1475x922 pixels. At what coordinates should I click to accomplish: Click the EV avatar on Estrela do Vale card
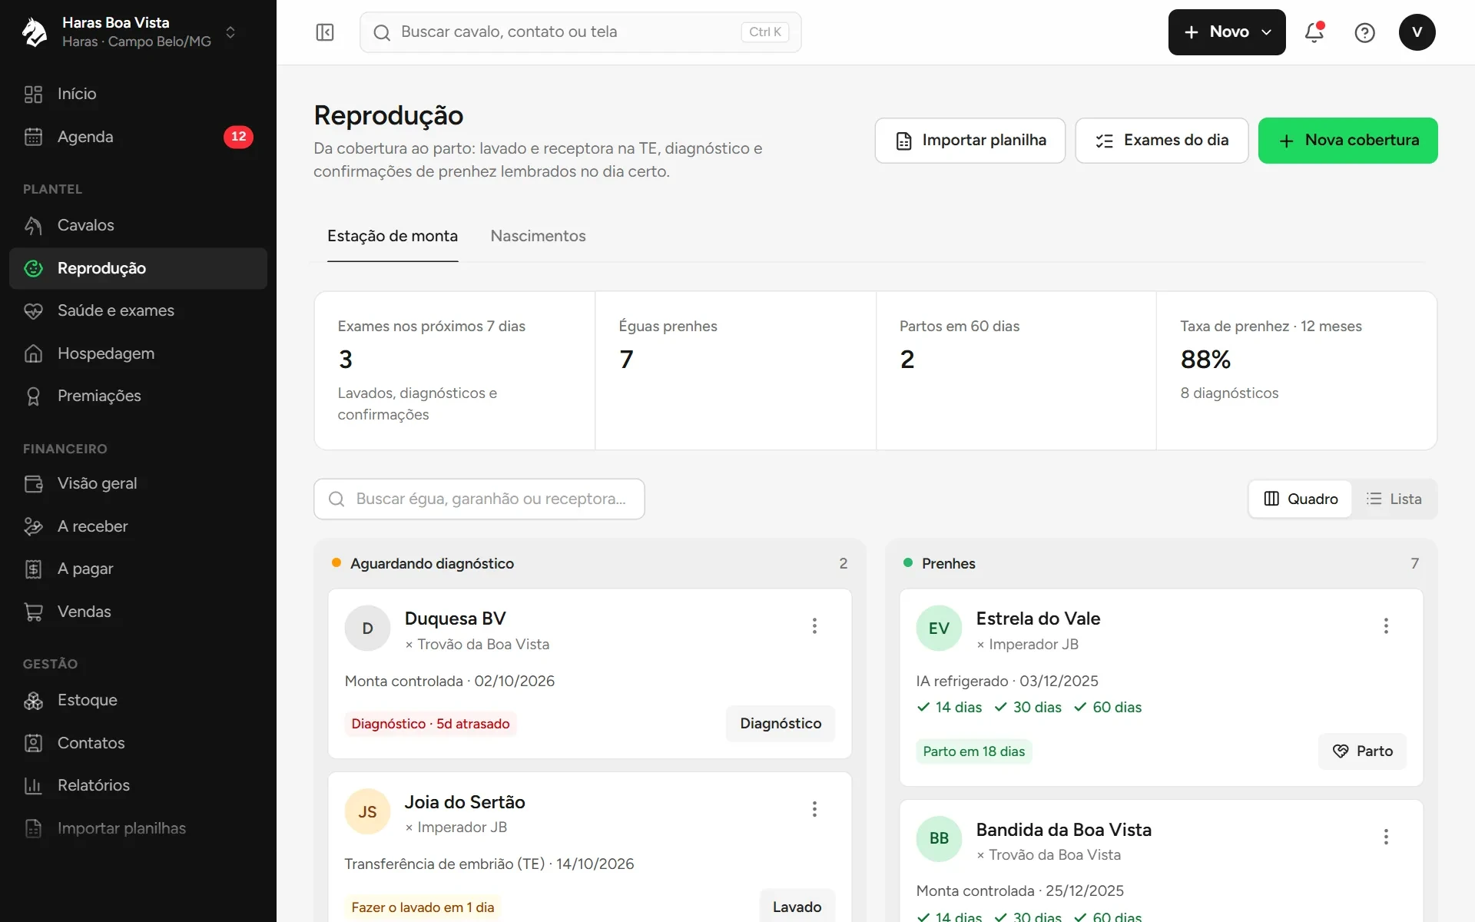tap(939, 628)
